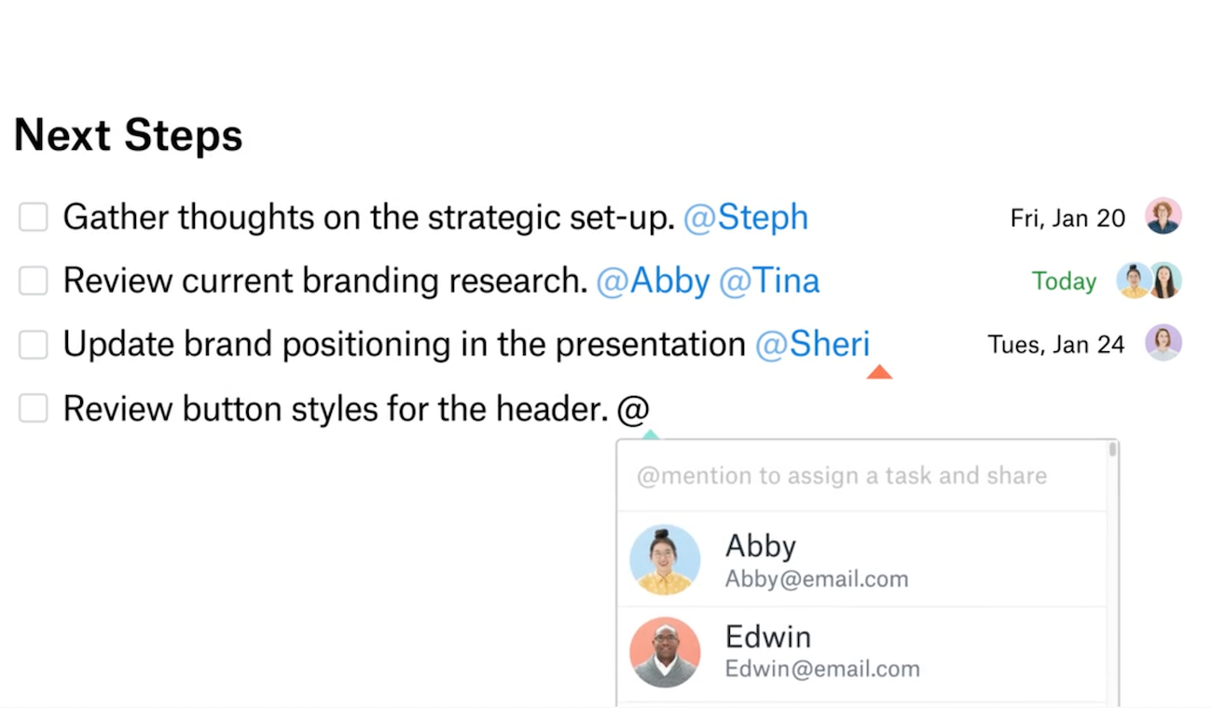Open the @Abby mention in the second task

click(653, 281)
